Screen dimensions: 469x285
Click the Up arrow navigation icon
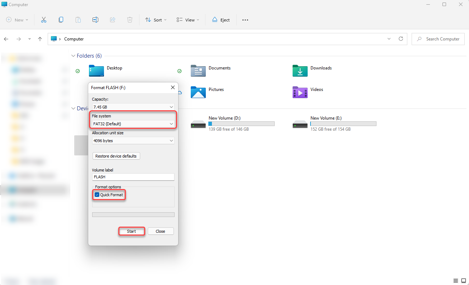coord(40,39)
